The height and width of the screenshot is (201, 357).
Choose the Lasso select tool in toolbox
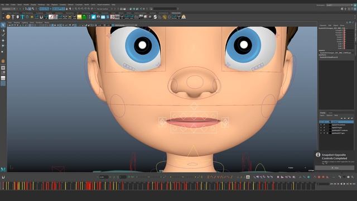click(x=3, y=30)
